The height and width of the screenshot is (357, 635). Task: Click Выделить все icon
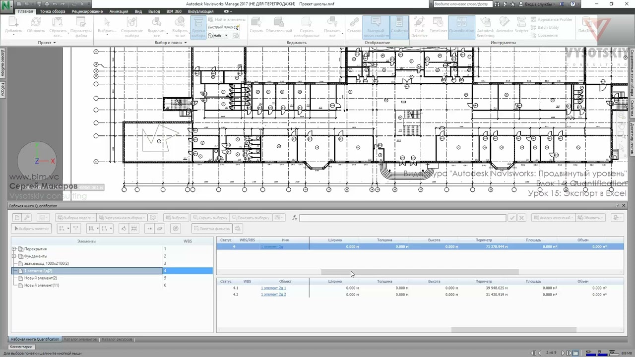(157, 26)
